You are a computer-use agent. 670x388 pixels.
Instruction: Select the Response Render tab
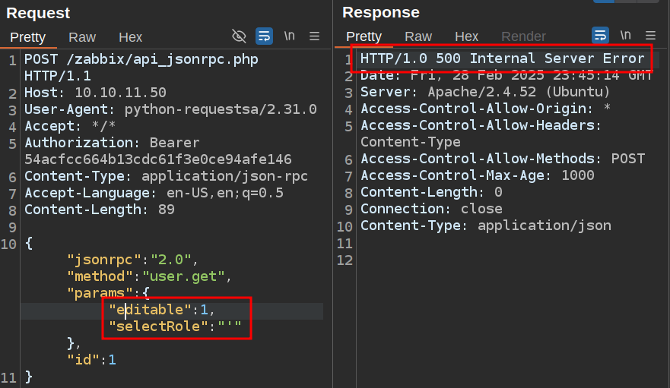(523, 36)
